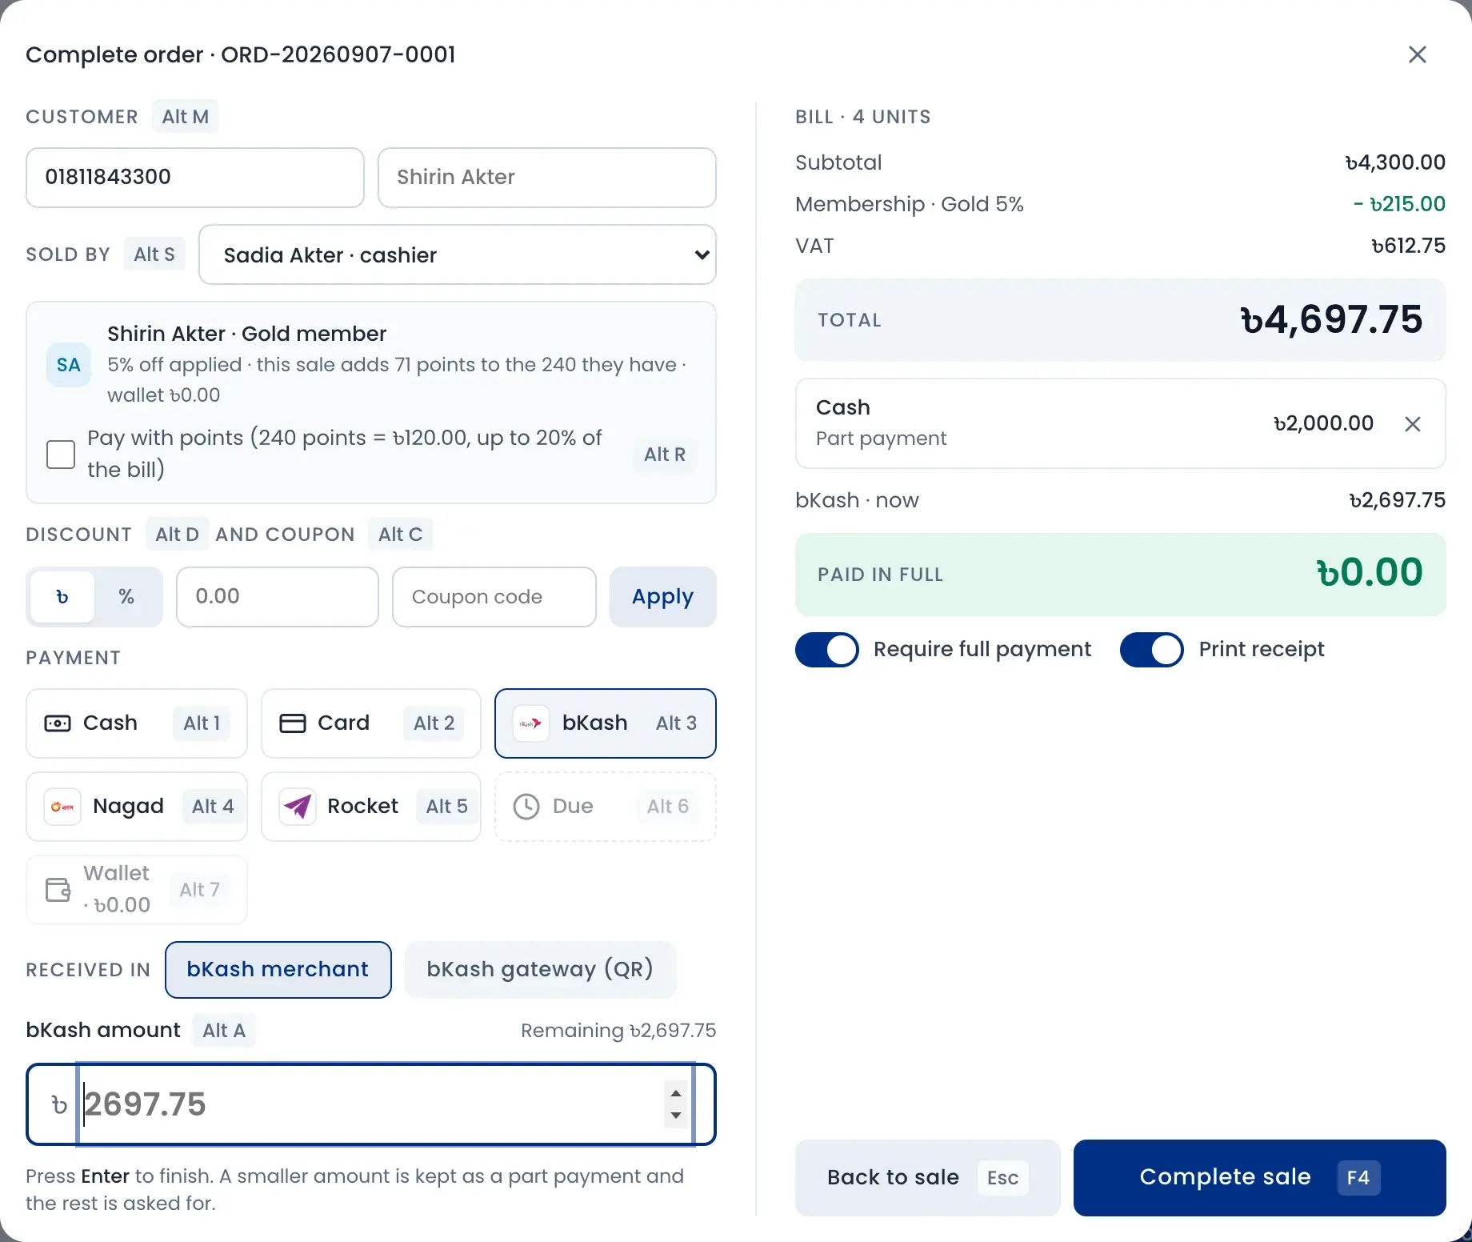
Task: Toggle Require full payment switch
Action: click(x=827, y=650)
